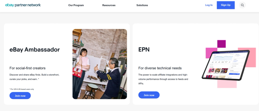Click the ambassador photo of two people
The image size is (259, 111).
(x=100, y=64)
